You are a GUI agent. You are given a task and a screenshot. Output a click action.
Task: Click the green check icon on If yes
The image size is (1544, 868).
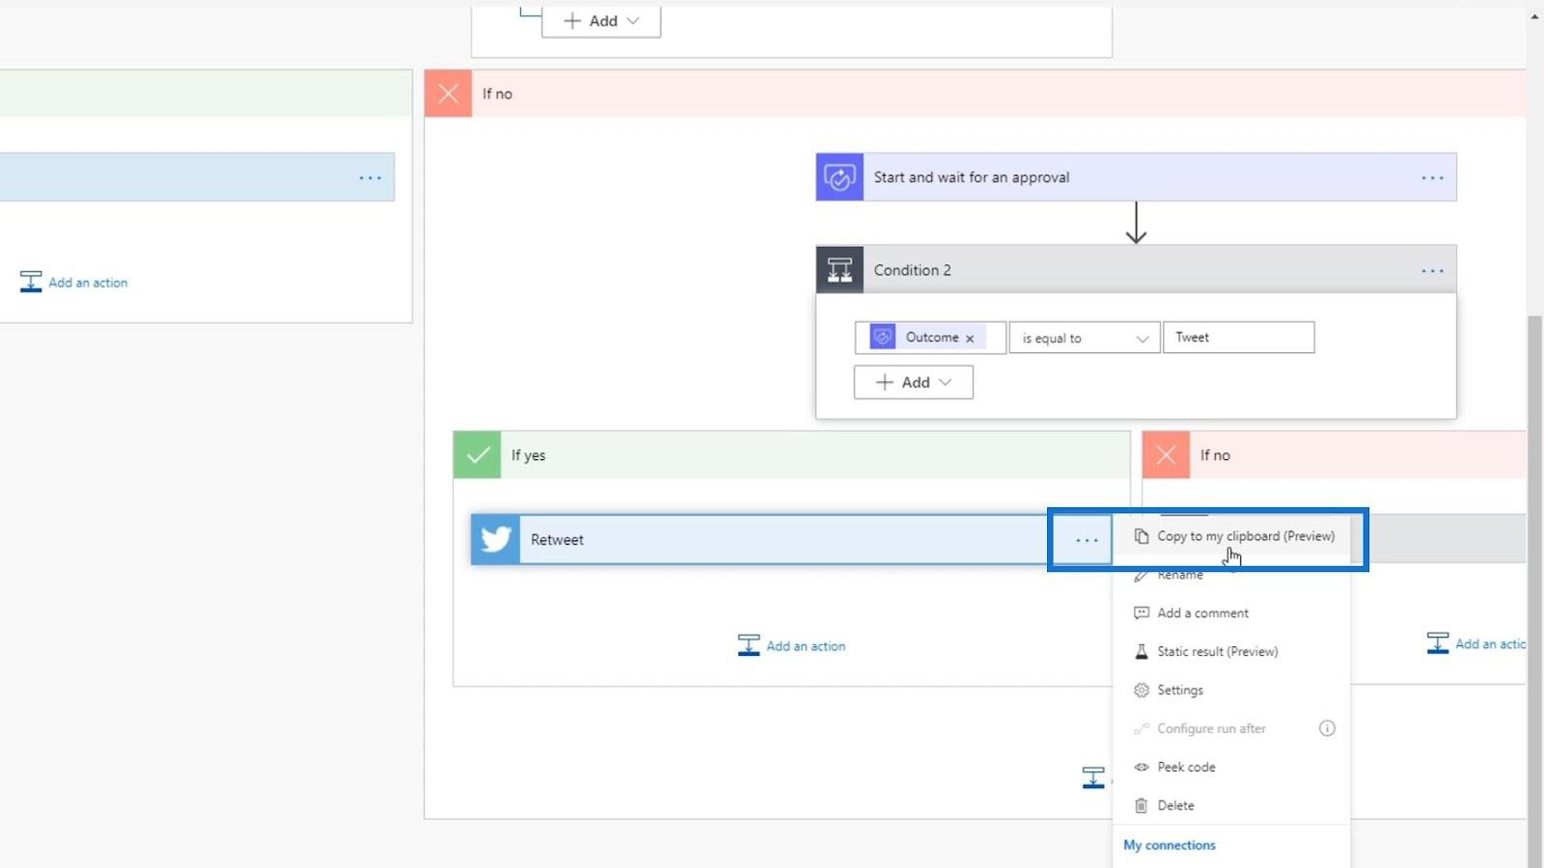coord(478,455)
